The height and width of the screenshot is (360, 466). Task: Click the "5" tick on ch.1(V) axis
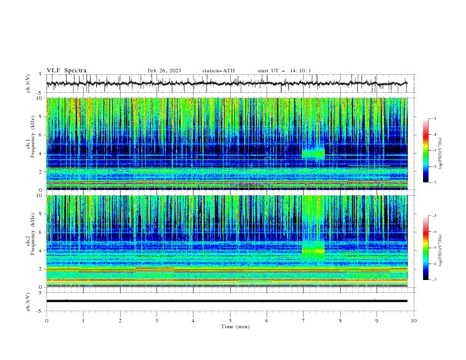click(41, 74)
